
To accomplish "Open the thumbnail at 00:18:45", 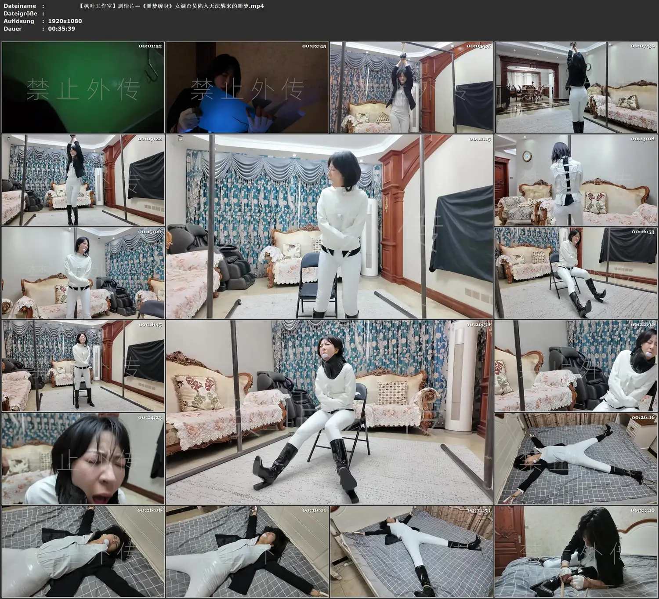I will tap(83, 366).
